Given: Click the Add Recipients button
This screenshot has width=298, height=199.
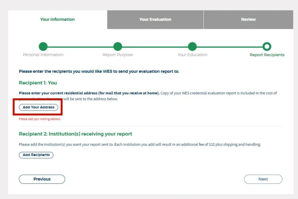Looking at the screenshot, I should tap(36, 155).
